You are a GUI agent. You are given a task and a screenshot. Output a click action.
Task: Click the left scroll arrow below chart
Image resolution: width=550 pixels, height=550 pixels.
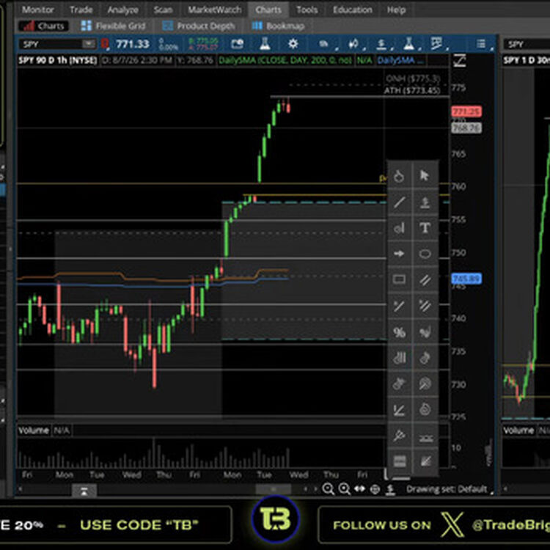[x=21, y=488]
